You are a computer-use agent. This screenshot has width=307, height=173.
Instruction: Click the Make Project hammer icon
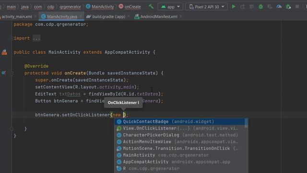(151, 6)
